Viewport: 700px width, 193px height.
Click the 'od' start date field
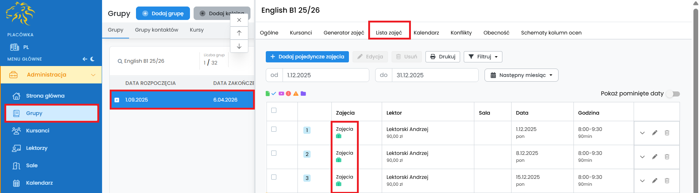click(326, 75)
